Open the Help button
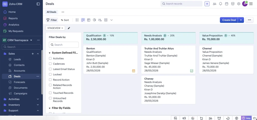The image size is (257, 120). (246, 118)
